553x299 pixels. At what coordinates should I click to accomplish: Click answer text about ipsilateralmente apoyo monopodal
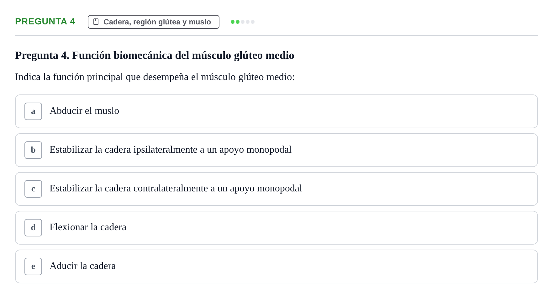point(171,149)
